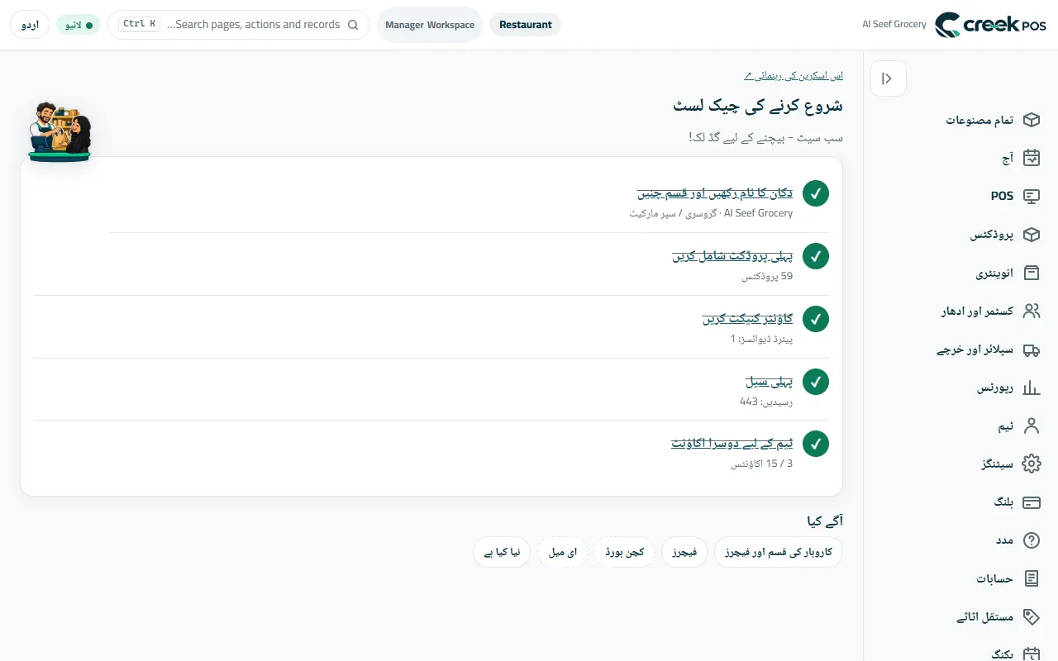Click the '59 پروڈکٹس' count text

[x=767, y=276]
